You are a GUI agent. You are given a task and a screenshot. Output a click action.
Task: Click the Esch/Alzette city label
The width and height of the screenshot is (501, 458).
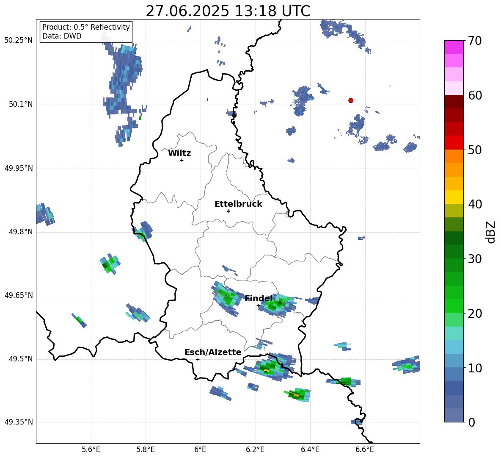[213, 352]
